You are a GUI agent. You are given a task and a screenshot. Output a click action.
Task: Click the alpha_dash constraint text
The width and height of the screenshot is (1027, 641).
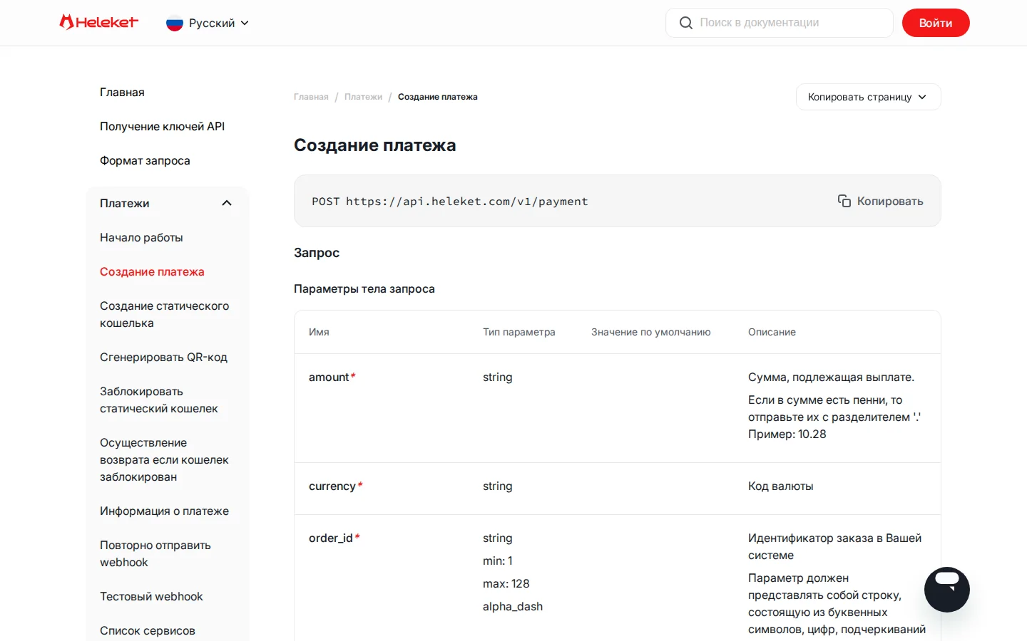513,606
